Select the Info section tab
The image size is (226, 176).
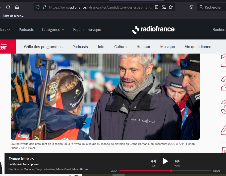(101, 47)
